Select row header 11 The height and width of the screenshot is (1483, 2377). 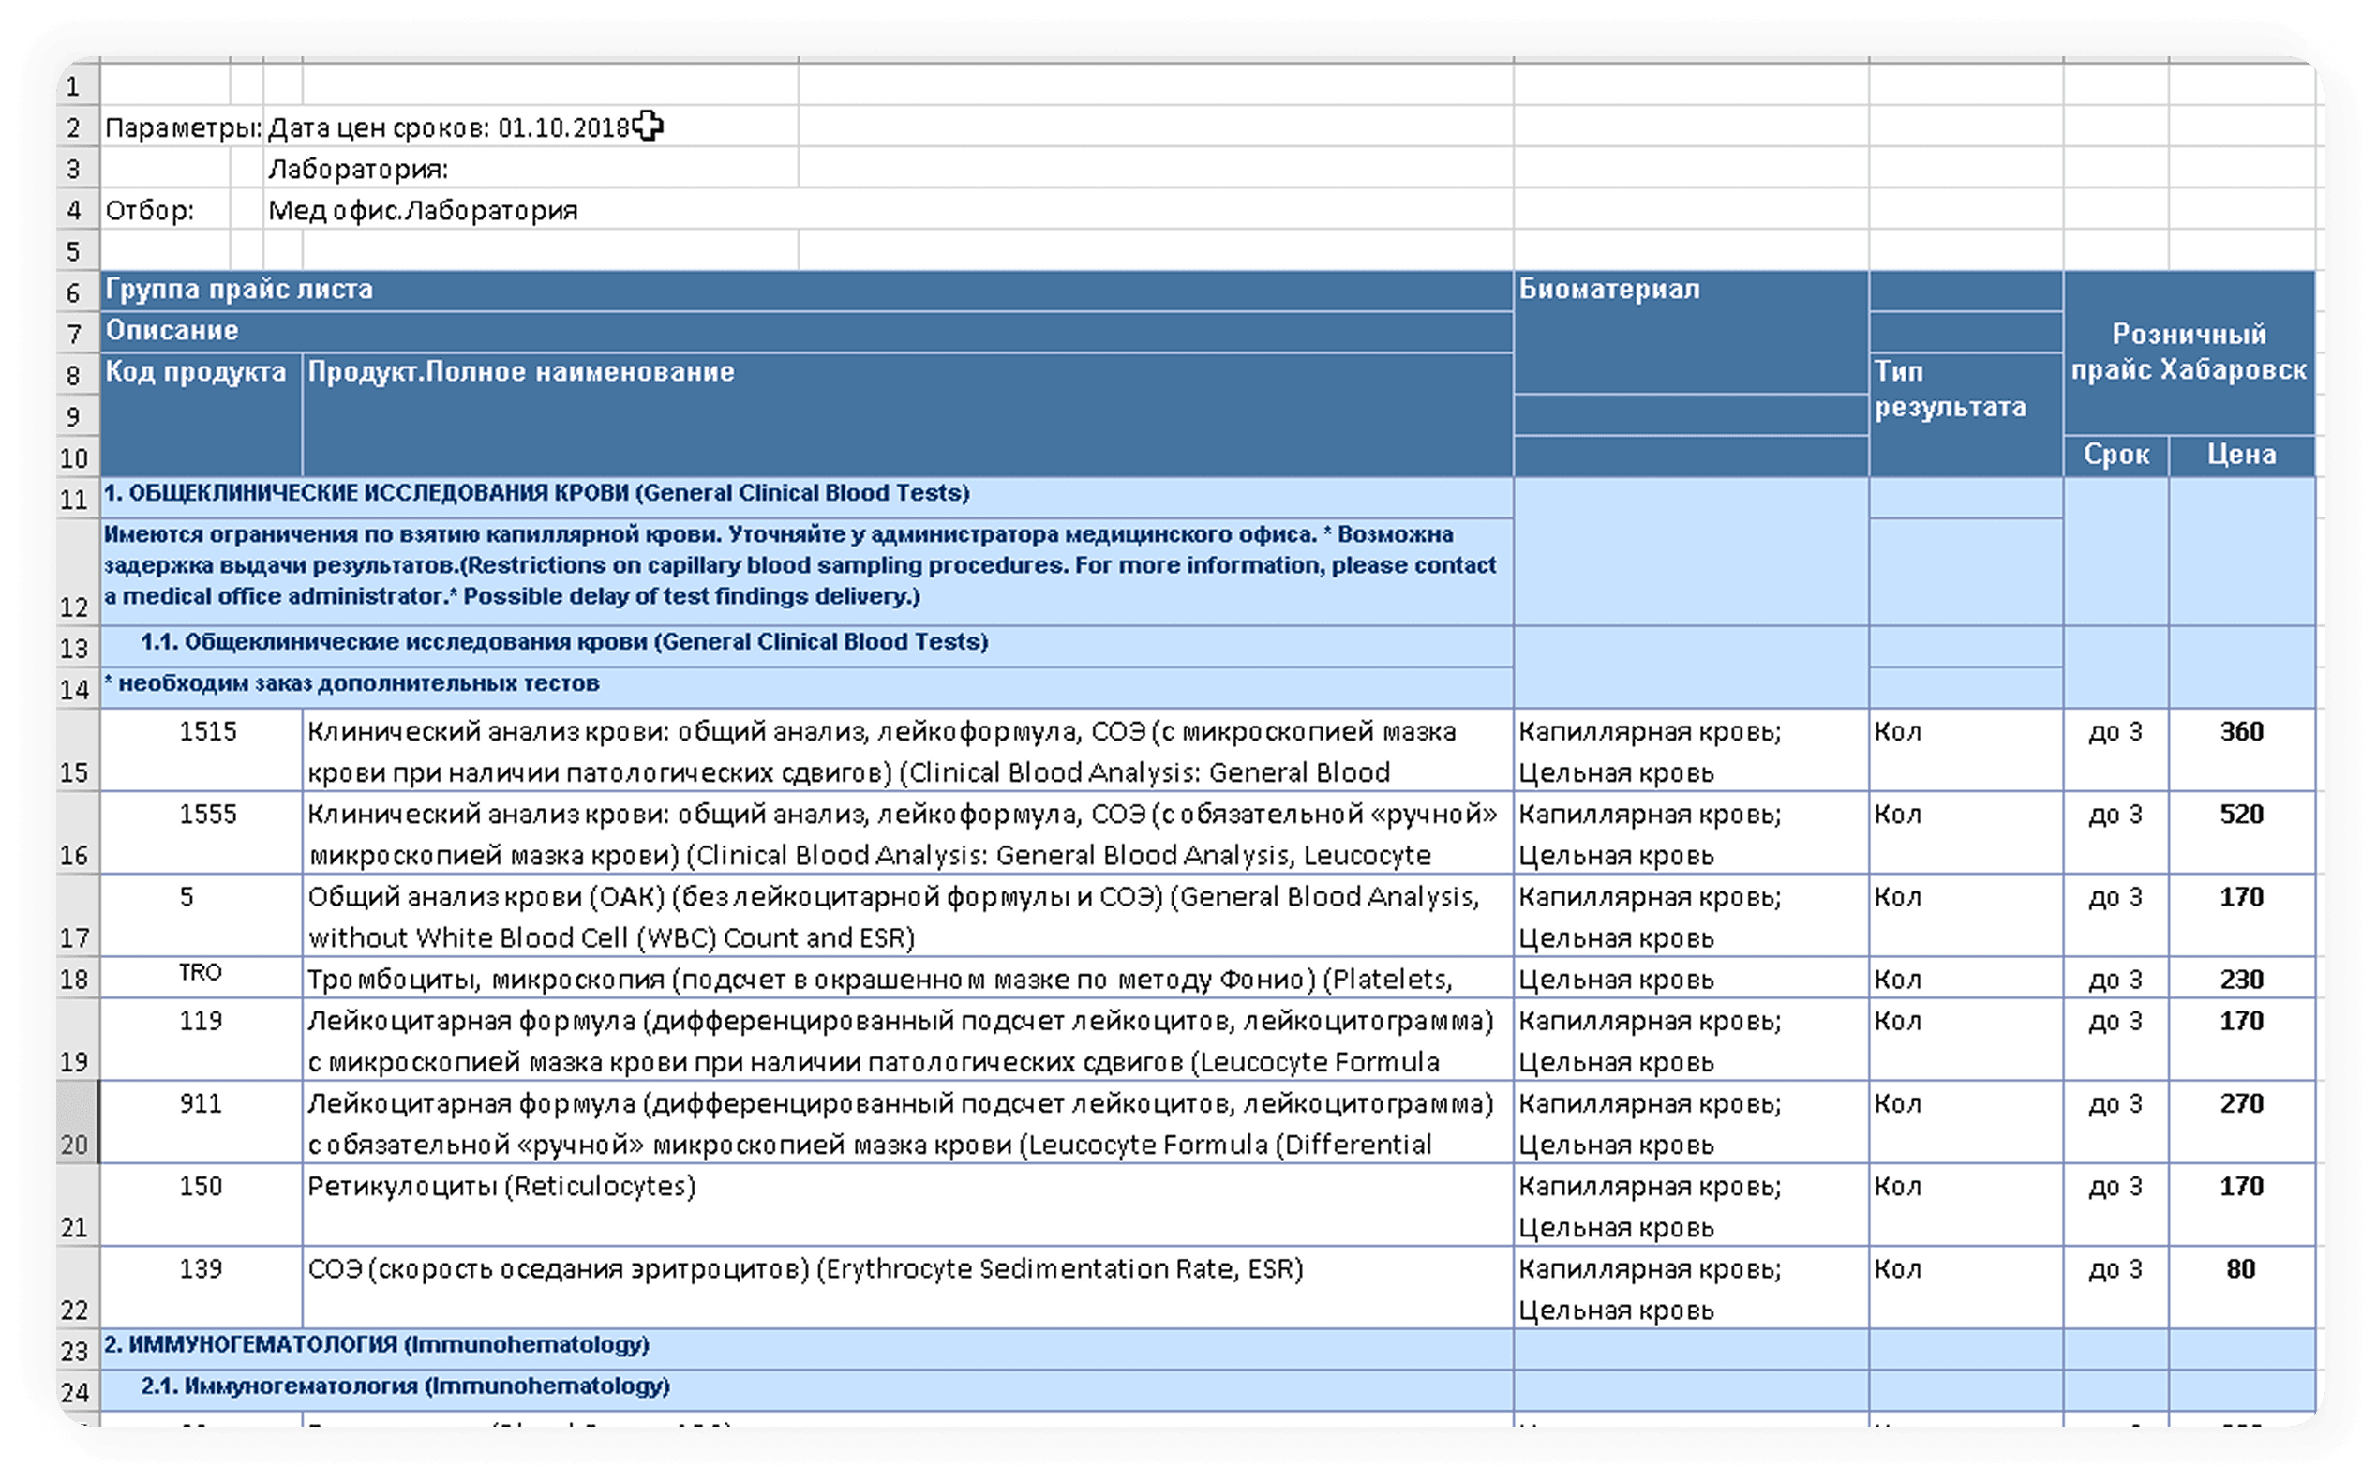pos(77,499)
